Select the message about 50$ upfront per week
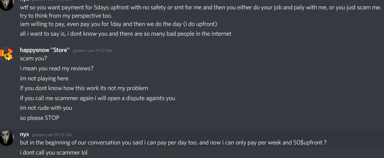Viewport: 384px width, 158px height. pyautogui.click(x=173, y=143)
